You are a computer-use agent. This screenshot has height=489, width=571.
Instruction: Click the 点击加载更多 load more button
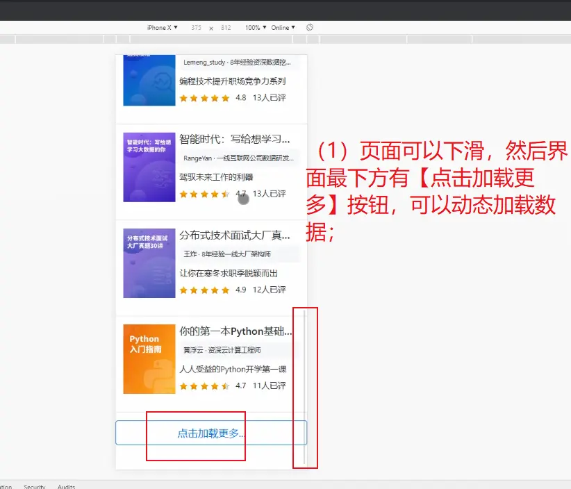point(211,433)
